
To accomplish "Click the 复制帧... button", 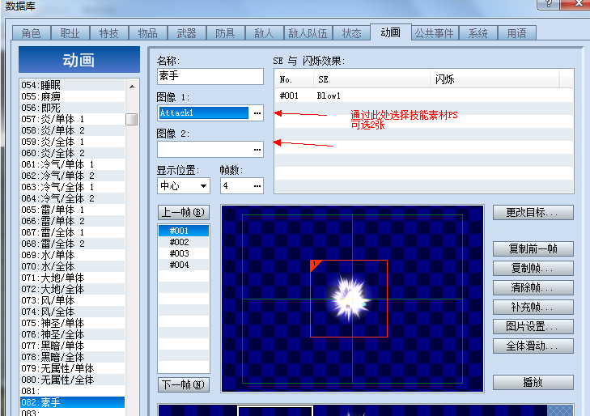I will (x=533, y=269).
